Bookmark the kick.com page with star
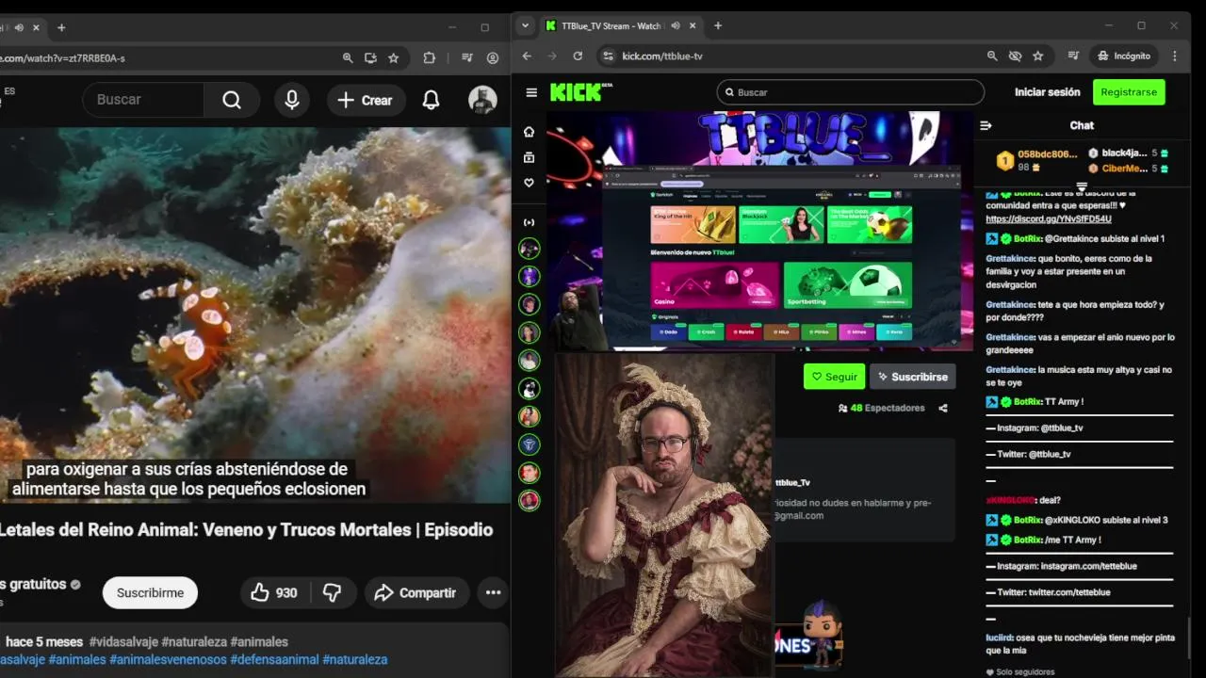 [1037, 56]
